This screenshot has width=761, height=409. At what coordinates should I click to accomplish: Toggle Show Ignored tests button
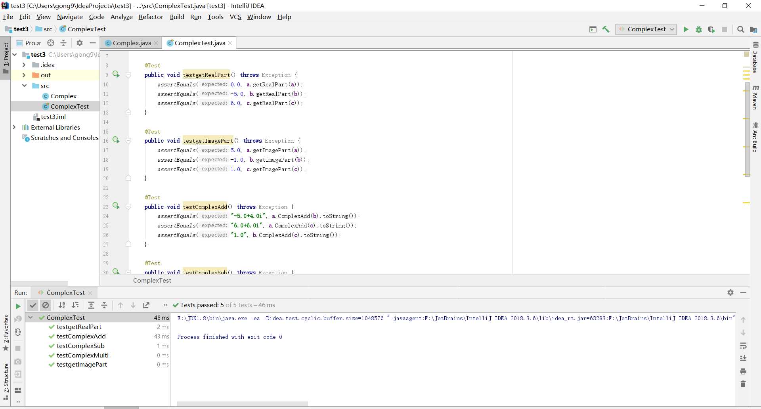click(x=46, y=305)
